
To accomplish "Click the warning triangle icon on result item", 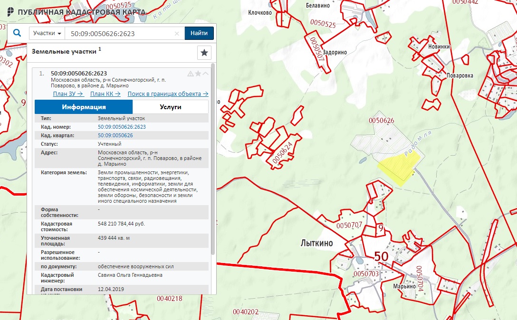I will point(191,74).
